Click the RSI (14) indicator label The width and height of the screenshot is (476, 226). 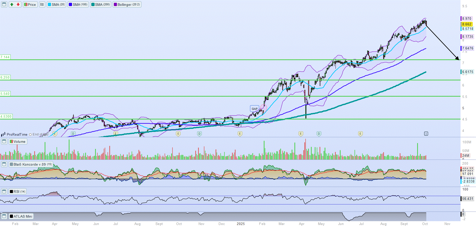(x=18, y=192)
